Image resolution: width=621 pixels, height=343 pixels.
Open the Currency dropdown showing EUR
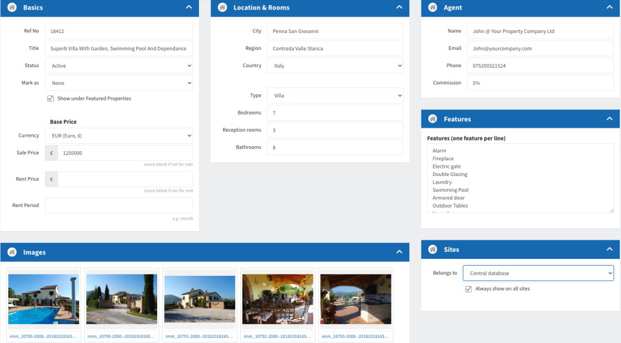[x=118, y=135]
